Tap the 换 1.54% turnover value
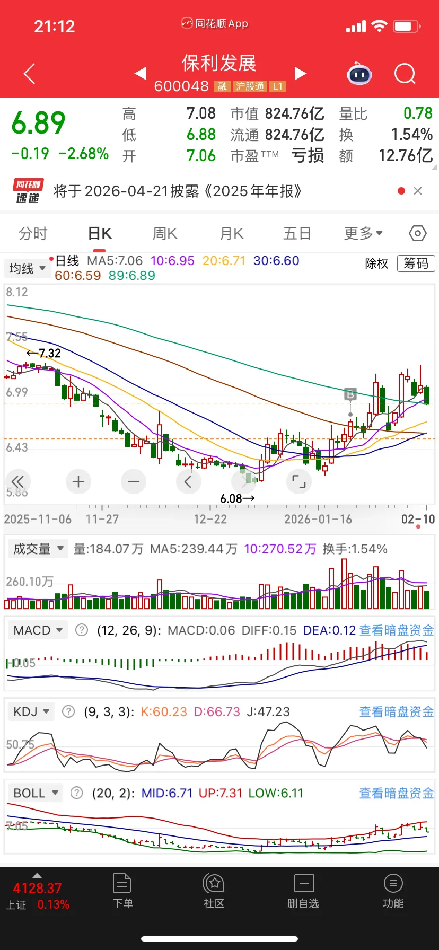The width and height of the screenshot is (439, 950). click(386, 135)
